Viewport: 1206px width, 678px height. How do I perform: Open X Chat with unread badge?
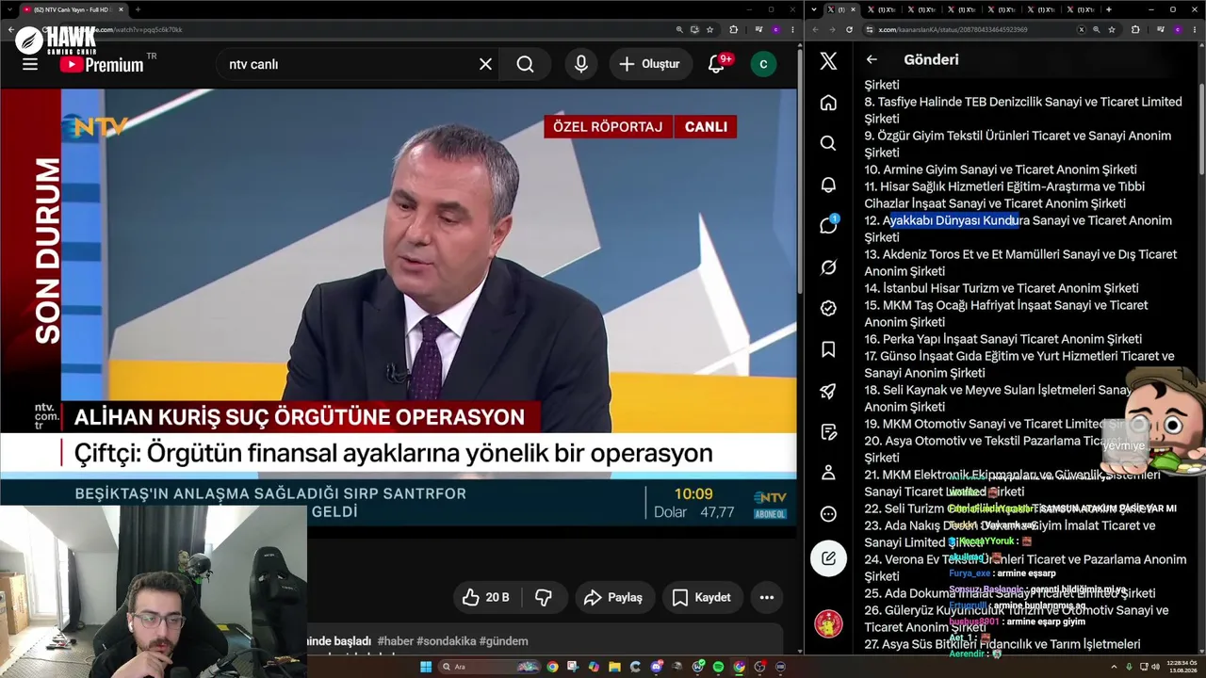tap(828, 225)
